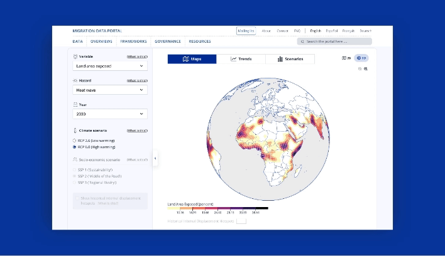Click the Year calendar icon
The height and width of the screenshot is (256, 445).
click(75, 105)
